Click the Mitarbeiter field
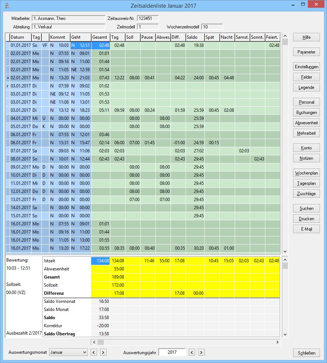The image size is (327, 363). point(68,18)
